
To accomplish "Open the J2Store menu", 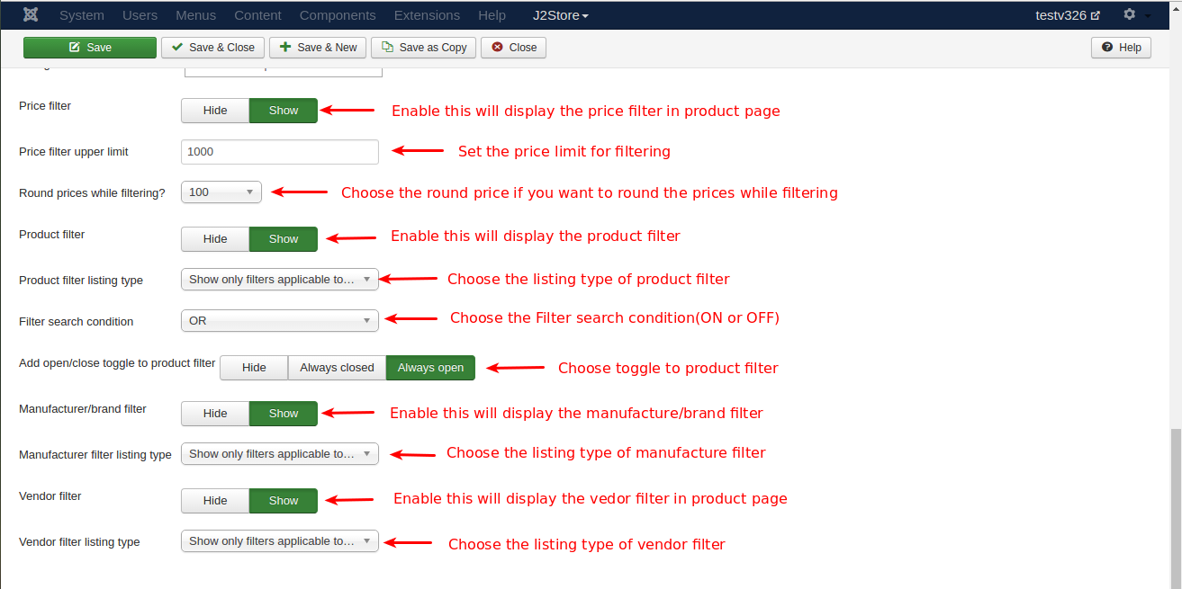I will (561, 15).
